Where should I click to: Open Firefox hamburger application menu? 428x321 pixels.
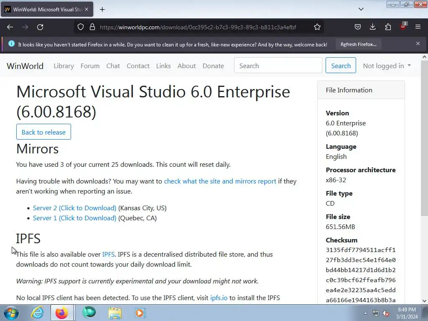418,27
